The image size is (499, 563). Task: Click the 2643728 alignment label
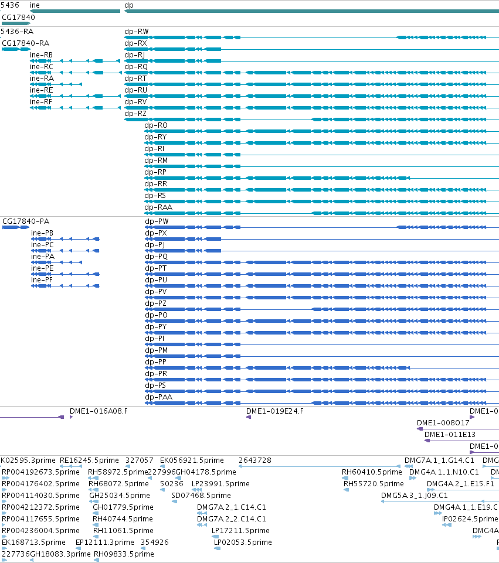[255, 460]
